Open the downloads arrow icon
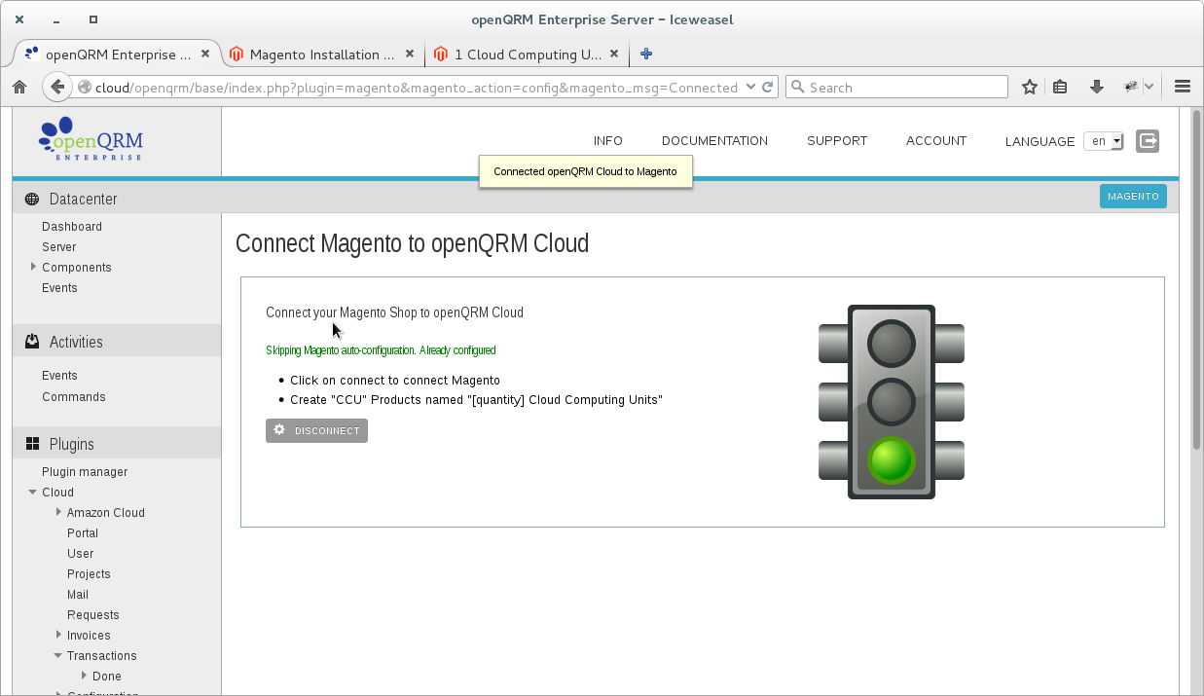Viewport: 1204px width, 696px height. click(x=1097, y=87)
